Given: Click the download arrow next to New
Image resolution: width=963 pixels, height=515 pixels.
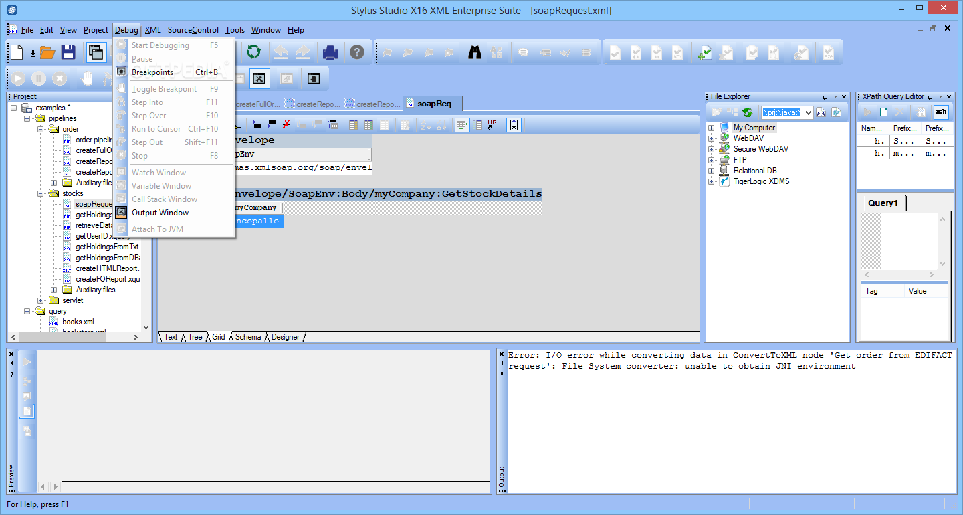Looking at the screenshot, I should [x=32, y=53].
